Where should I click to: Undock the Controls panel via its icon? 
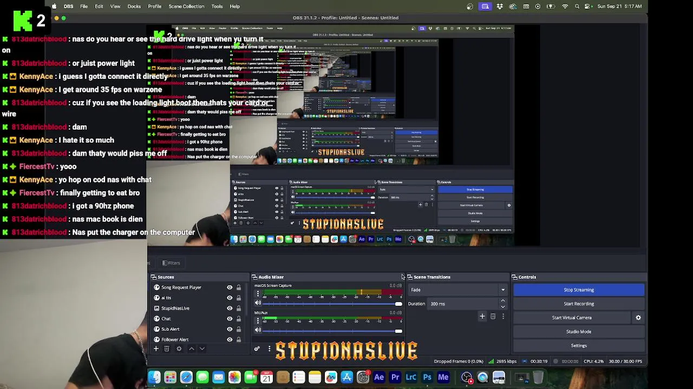[514, 277]
